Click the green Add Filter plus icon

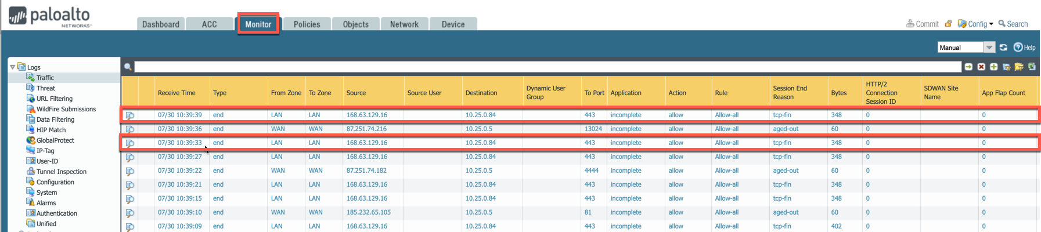[994, 67]
